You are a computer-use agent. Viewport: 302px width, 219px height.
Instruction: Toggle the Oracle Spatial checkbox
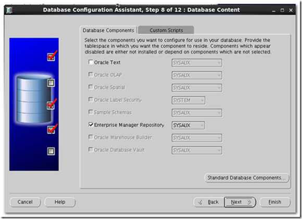click(91, 87)
